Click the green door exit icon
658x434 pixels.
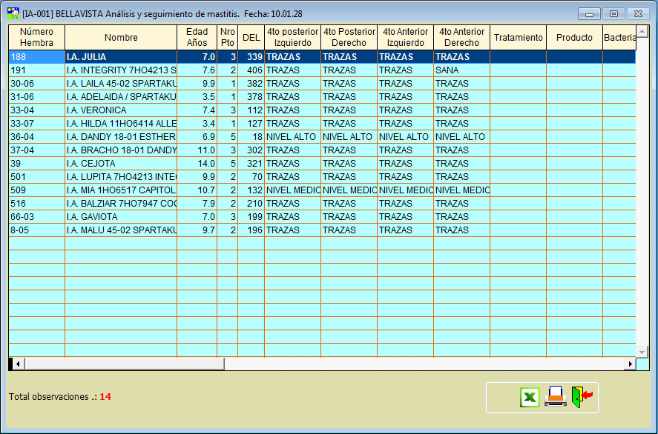click(x=582, y=397)
